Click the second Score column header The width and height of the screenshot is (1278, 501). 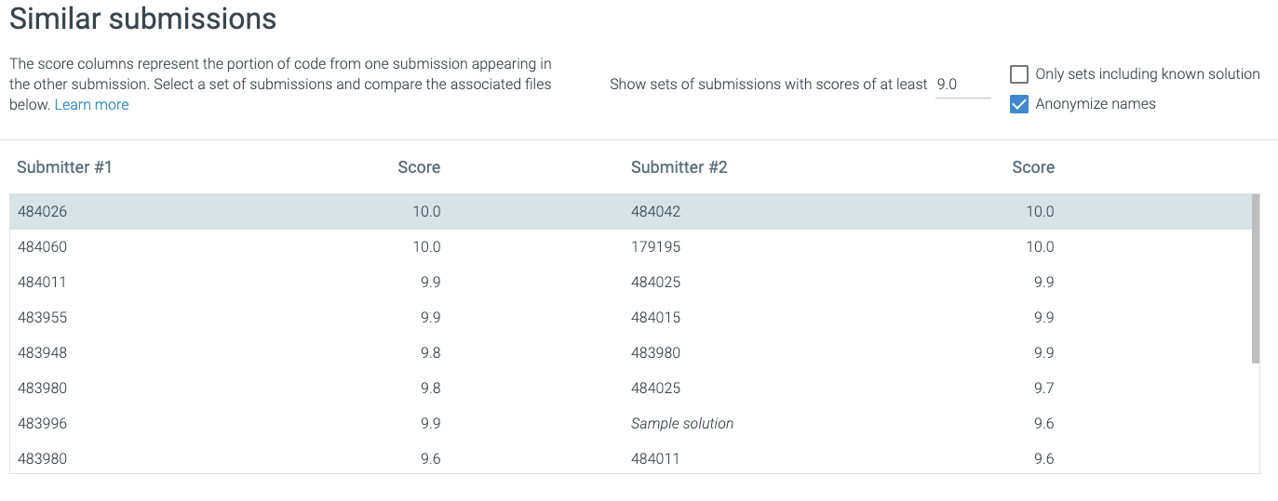pyautogui.click(x=1033, y=167)
